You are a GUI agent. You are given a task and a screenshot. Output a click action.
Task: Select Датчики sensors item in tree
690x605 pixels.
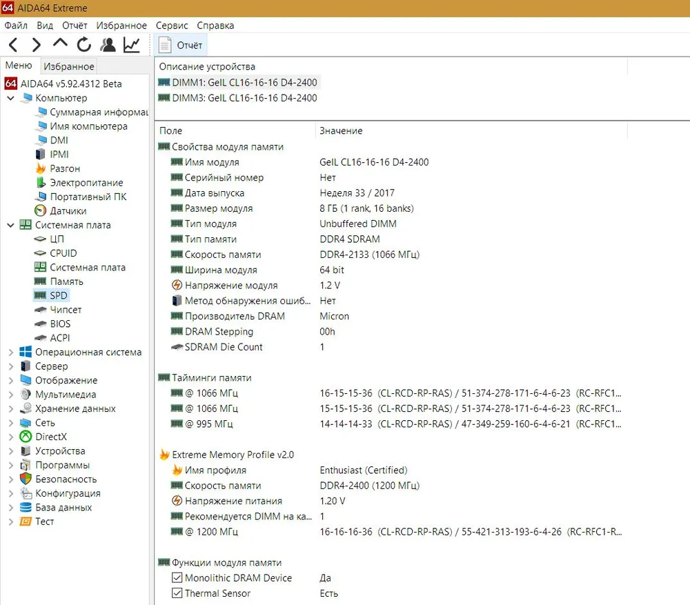click(x=68, y=211)
